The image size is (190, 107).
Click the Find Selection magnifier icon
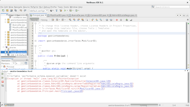pyautogui.click(x=70, y=20)
